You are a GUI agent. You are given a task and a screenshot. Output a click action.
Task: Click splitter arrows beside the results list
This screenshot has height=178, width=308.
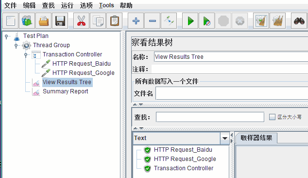pos(232,138)
